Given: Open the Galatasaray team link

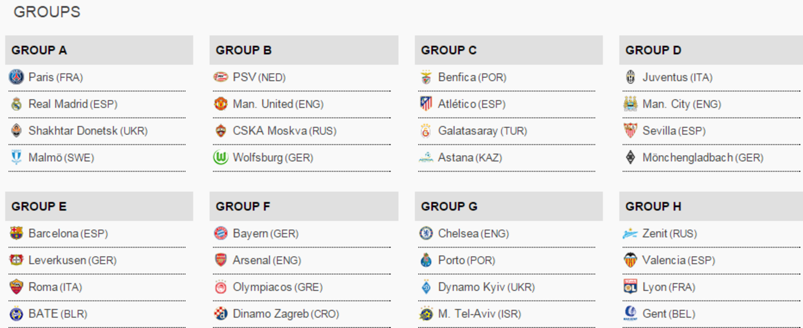Looking at the screenshot, I should click(482, 131).
